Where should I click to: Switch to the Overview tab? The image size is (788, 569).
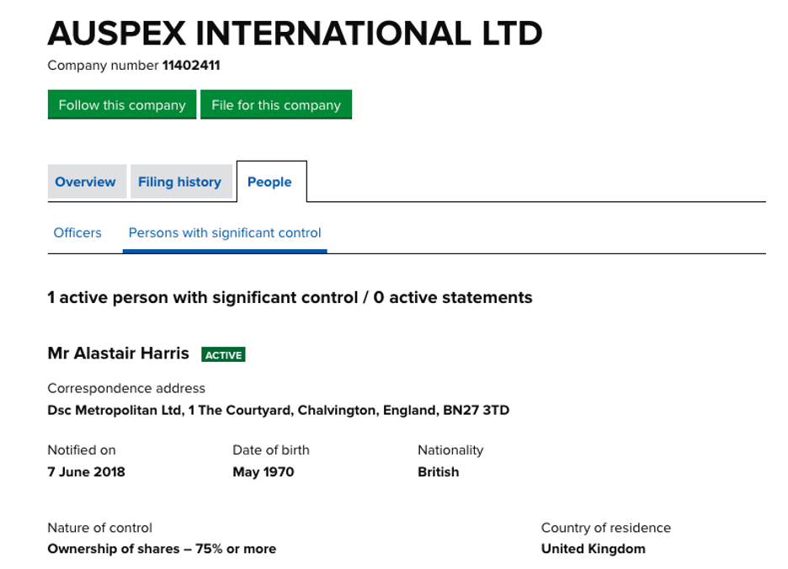tap(87, 181)
